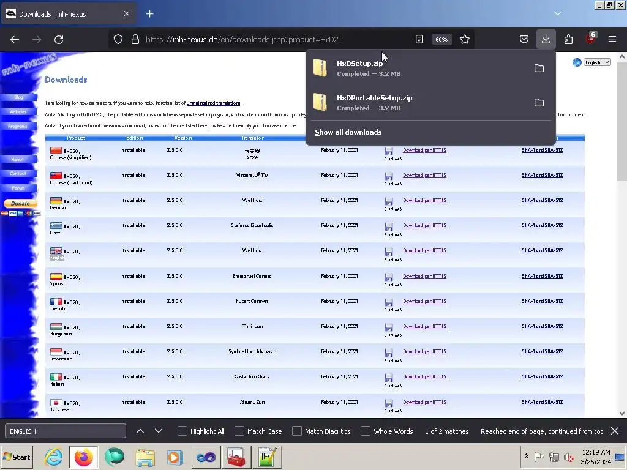Click floppy disk icon in German row
Screen dimensions: 627x470
click(x=389, y=201)
